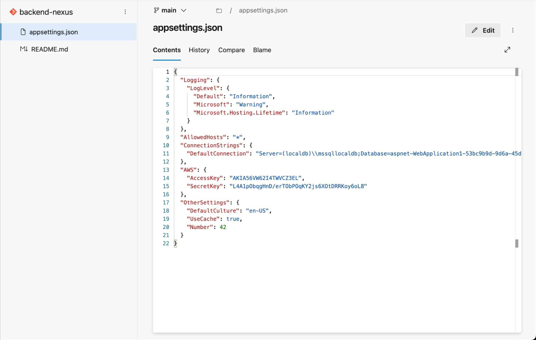Image resolution: width=536 pixels, height=340 pixels.
Task: Click the root folder icon in breadcrumb
Action: point(219,10)
